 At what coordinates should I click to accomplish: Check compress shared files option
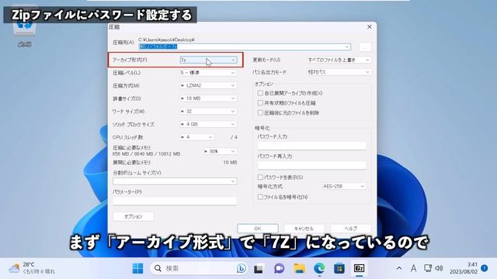(x=260, y=103)
